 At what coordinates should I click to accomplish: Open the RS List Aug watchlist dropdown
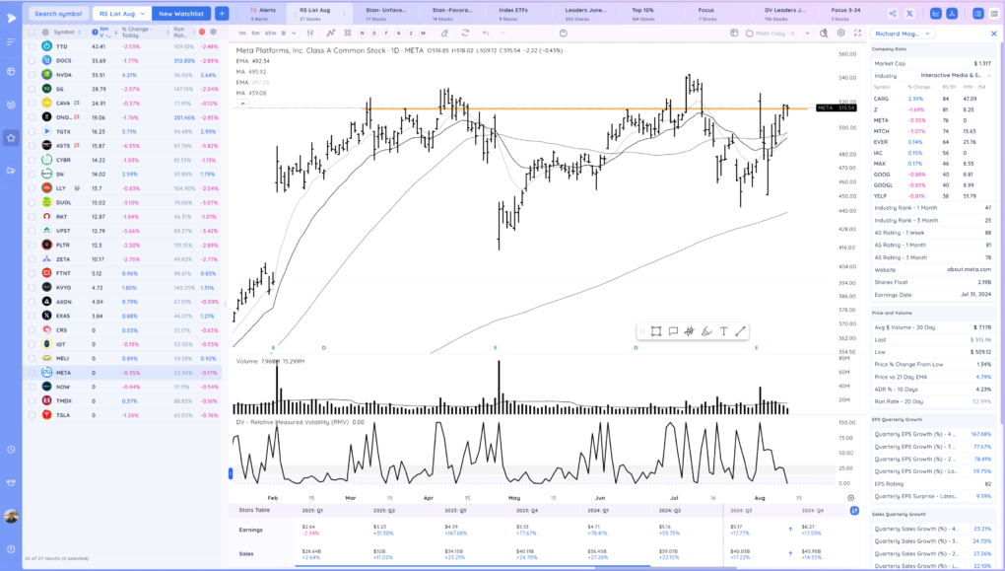coord(122,14)
